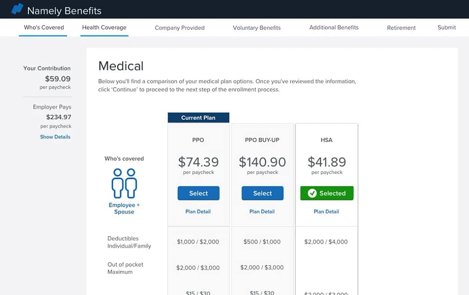Open Additional Benefits tab

pyautogui.click(x=334, y=27)
